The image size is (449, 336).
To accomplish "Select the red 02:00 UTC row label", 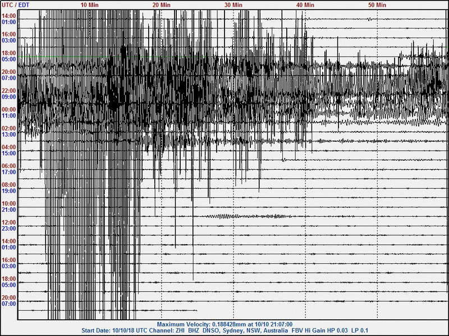I will point(9,128).
